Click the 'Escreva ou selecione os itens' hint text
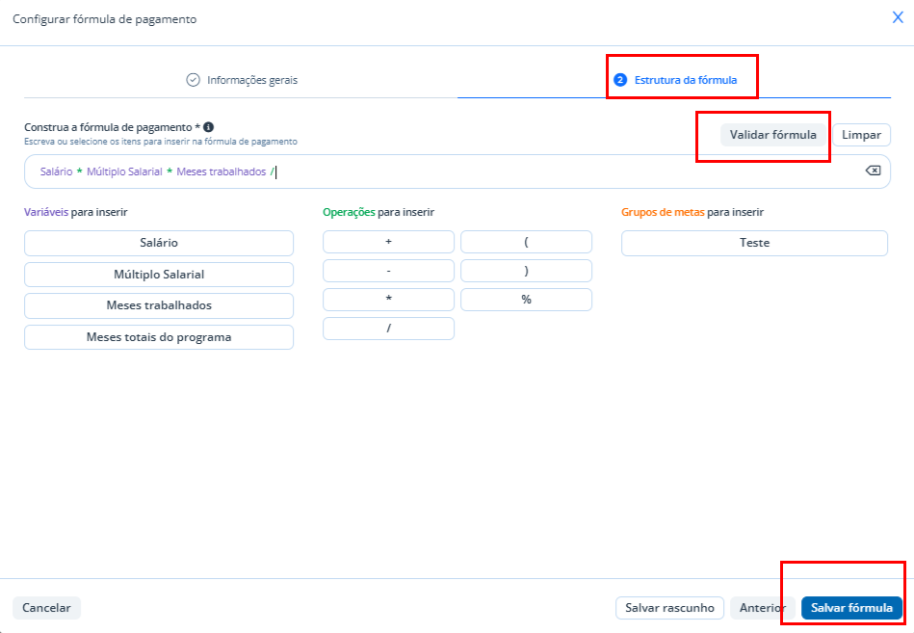Screen dimensions: 914x633 tap(160, 142)
